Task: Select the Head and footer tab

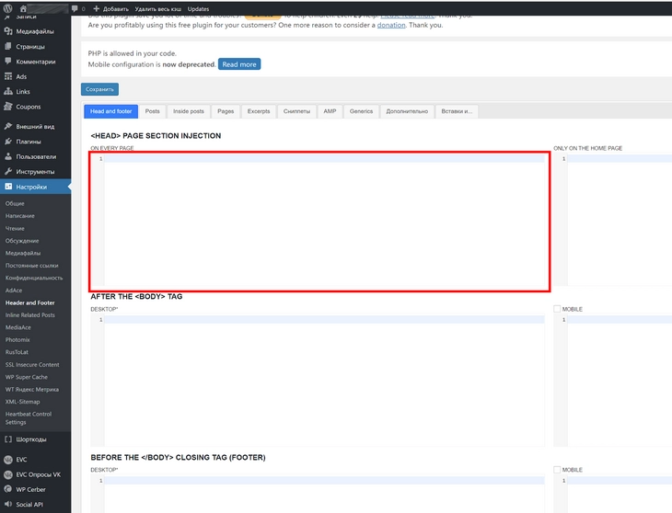Action: click(x=111, y=111)
